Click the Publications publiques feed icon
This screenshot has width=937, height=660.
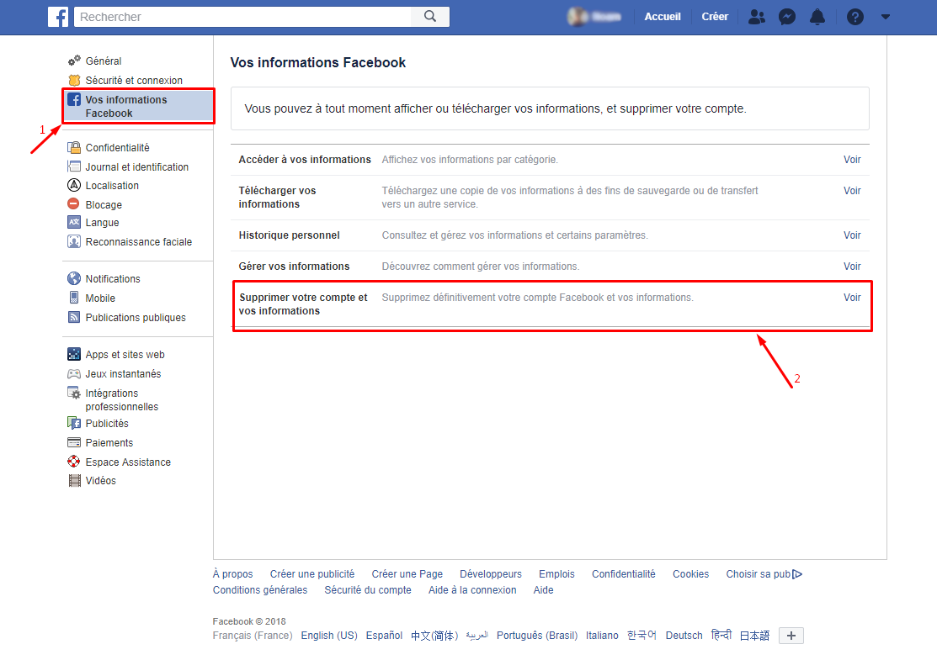pos(74,317)
